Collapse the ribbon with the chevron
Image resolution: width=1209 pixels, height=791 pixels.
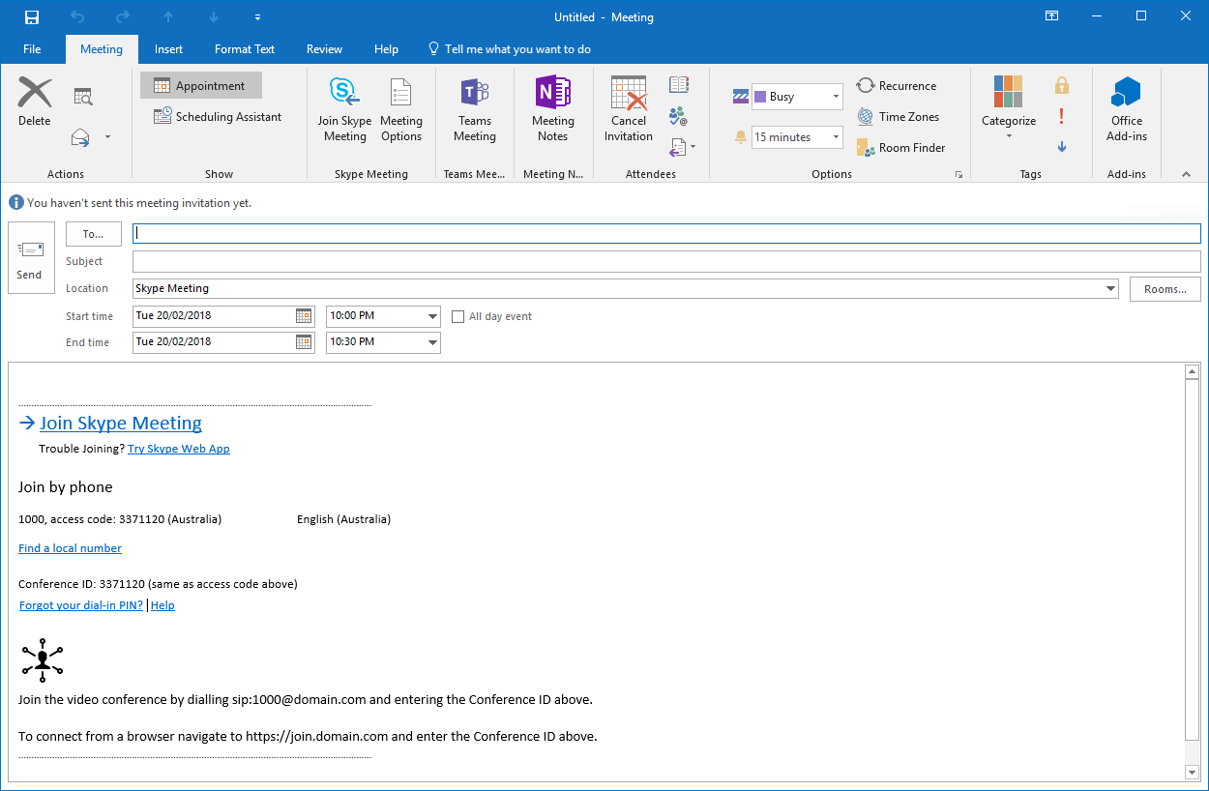pos(1187,174)
